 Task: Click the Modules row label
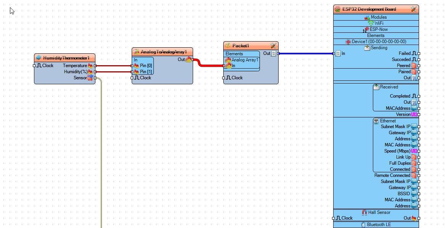click(379, 17)
